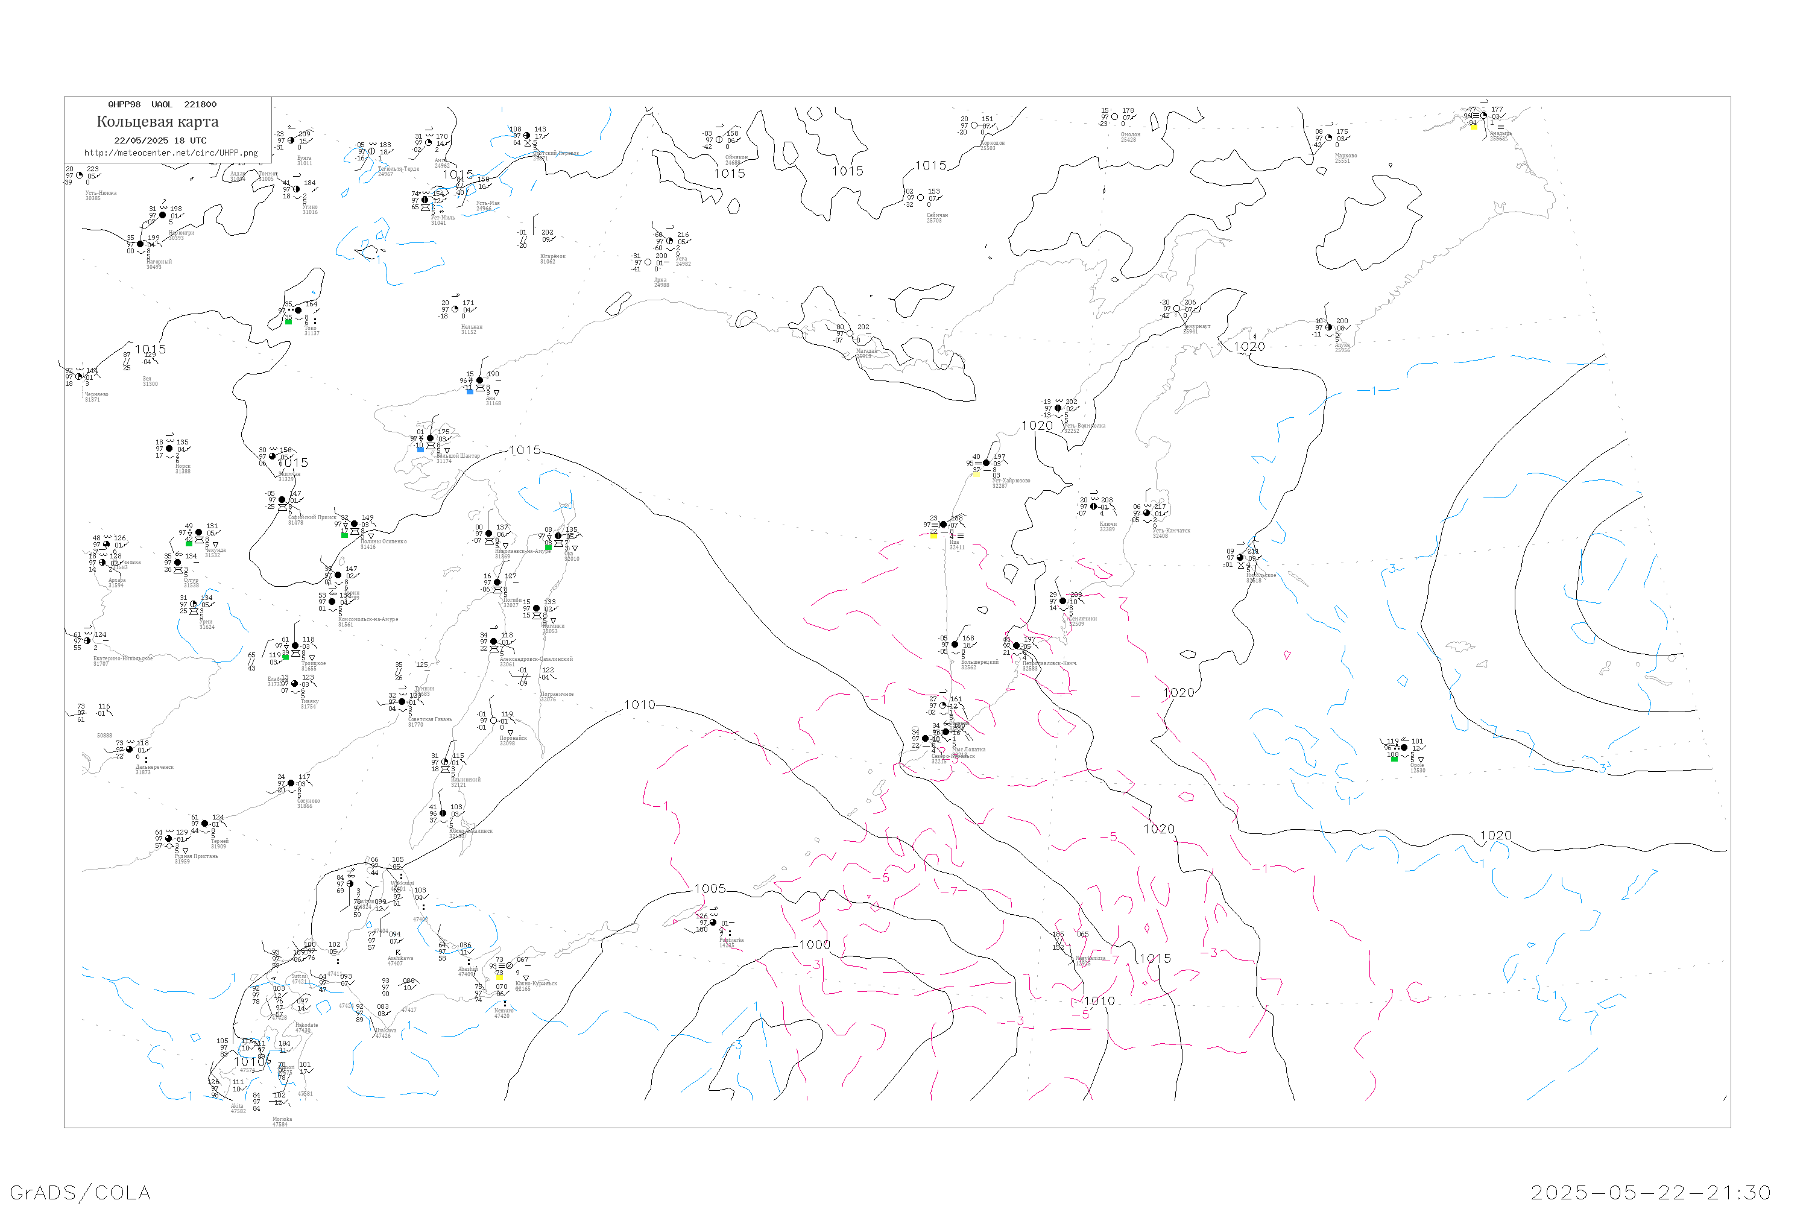Screen dimensions: 1809x1206
Task: Click the Усть-Хайрюзово station label
Action: (x=1011, y=481)
